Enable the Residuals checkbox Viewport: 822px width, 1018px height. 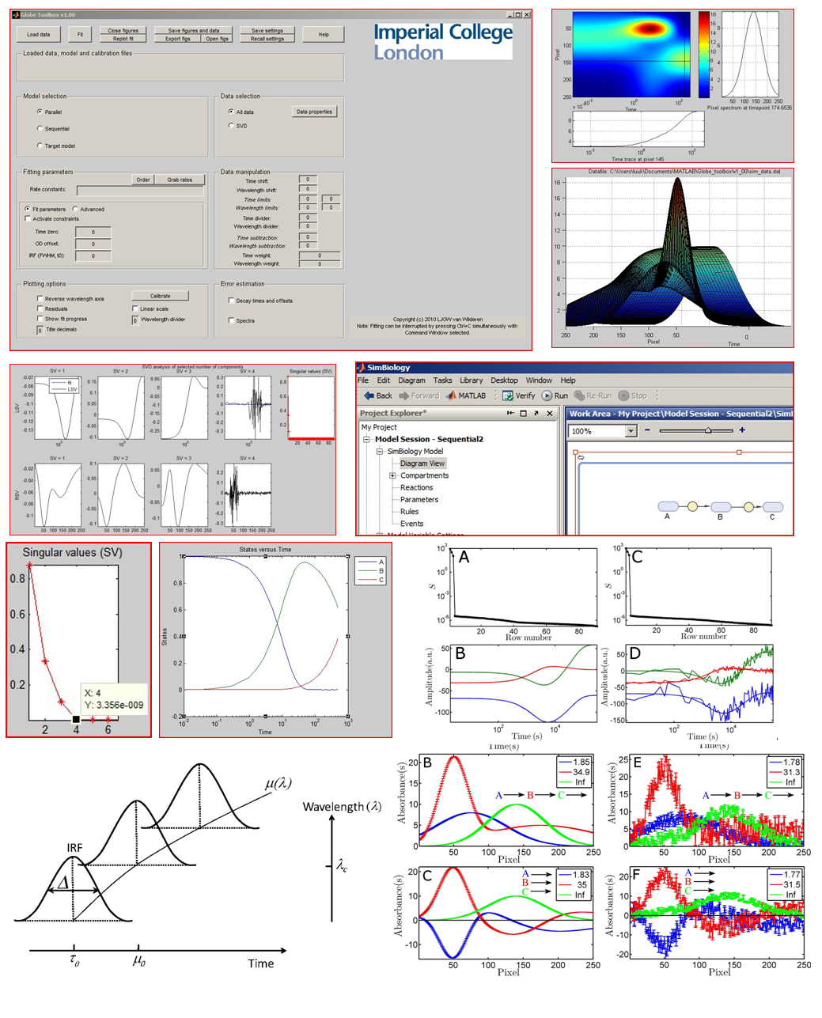pos(40,308)
